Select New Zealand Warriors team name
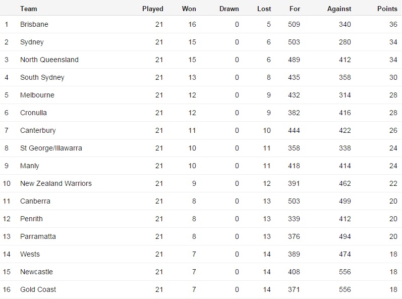The height and width of the screenshot is (299, 402). click(x=56, y=183)
